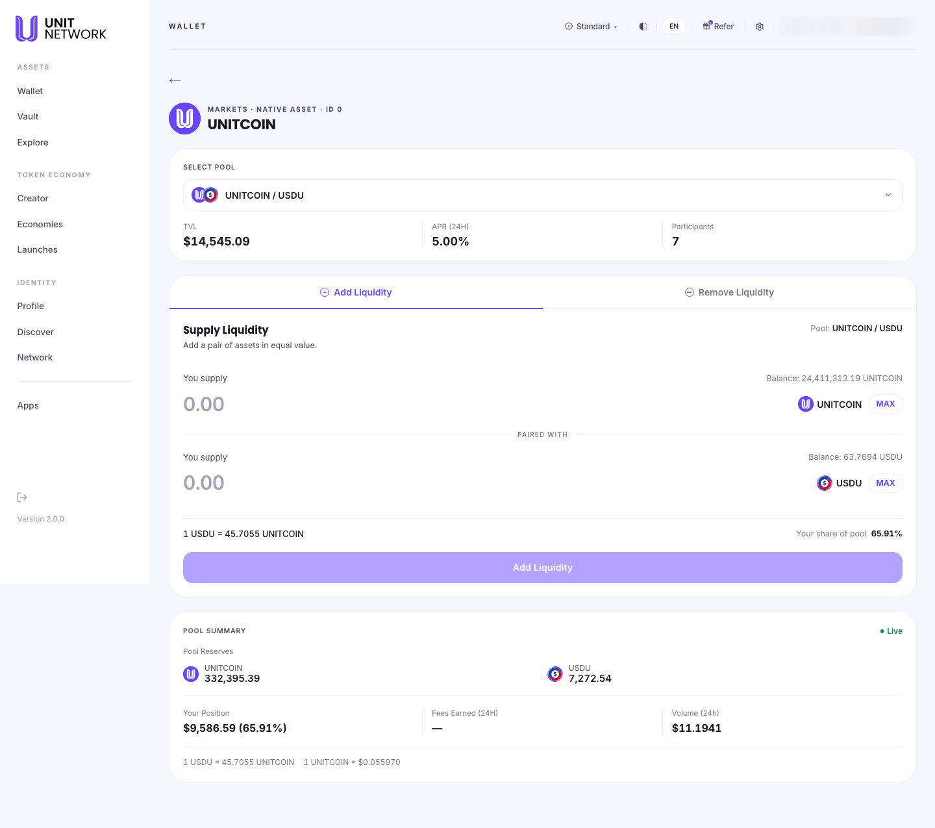
Task: Click TVL value $14,545.09
Action: (216, 242)
